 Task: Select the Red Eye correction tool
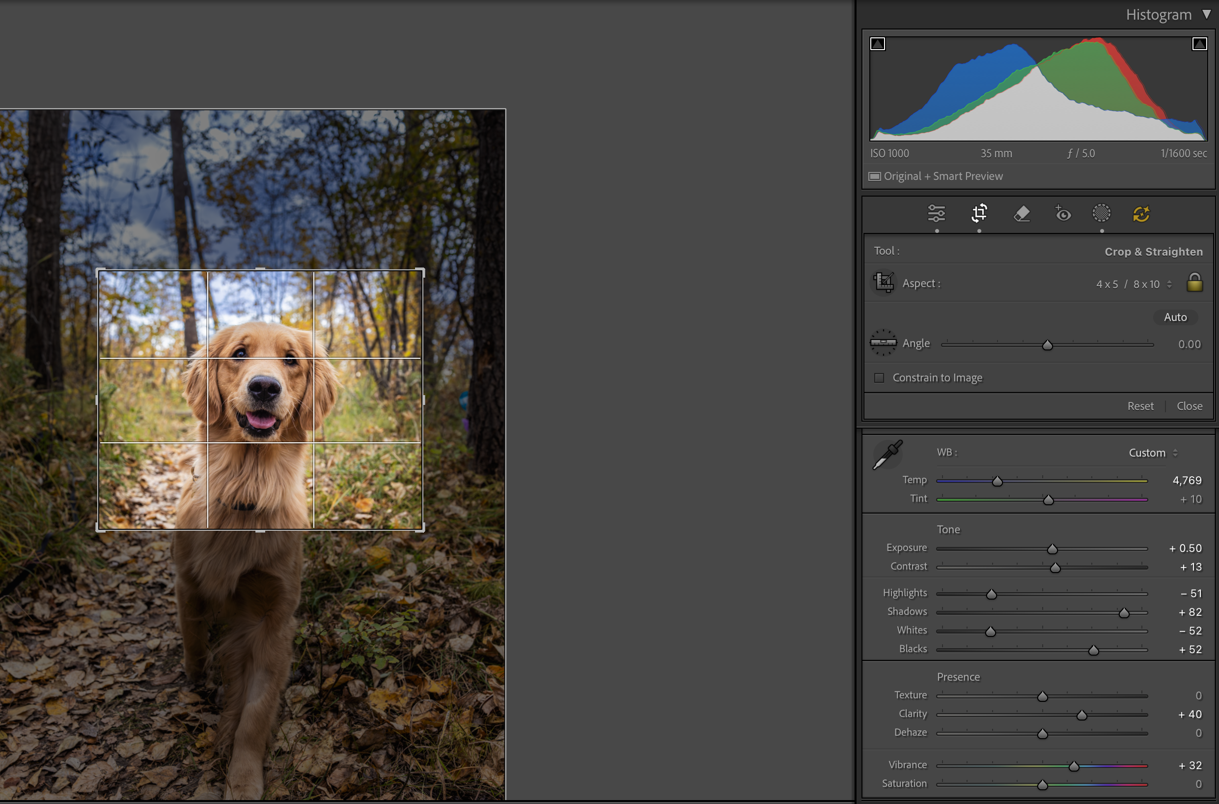pyautogui.click(x=1063, y=213)
